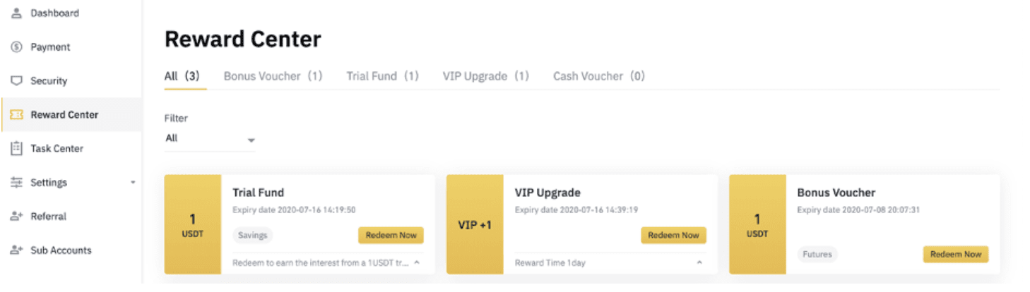Collapse the VIP Upgrade reward time chevron

(699, 262)
